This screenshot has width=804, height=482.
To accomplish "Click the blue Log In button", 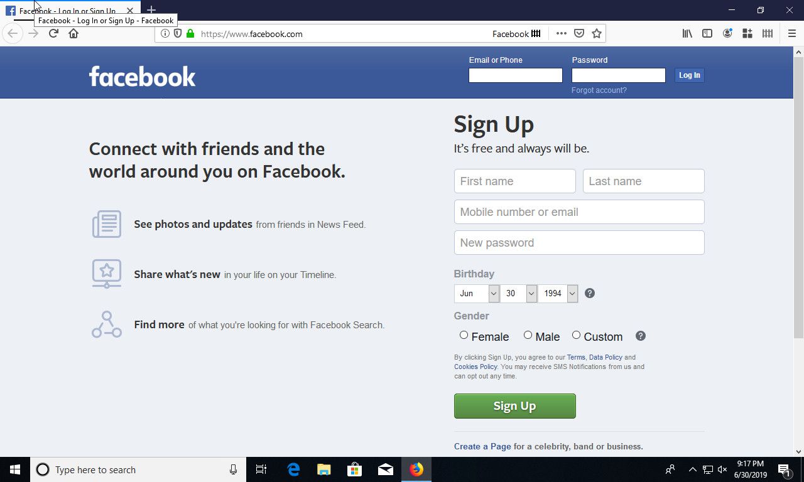I will tap(690, 75).
